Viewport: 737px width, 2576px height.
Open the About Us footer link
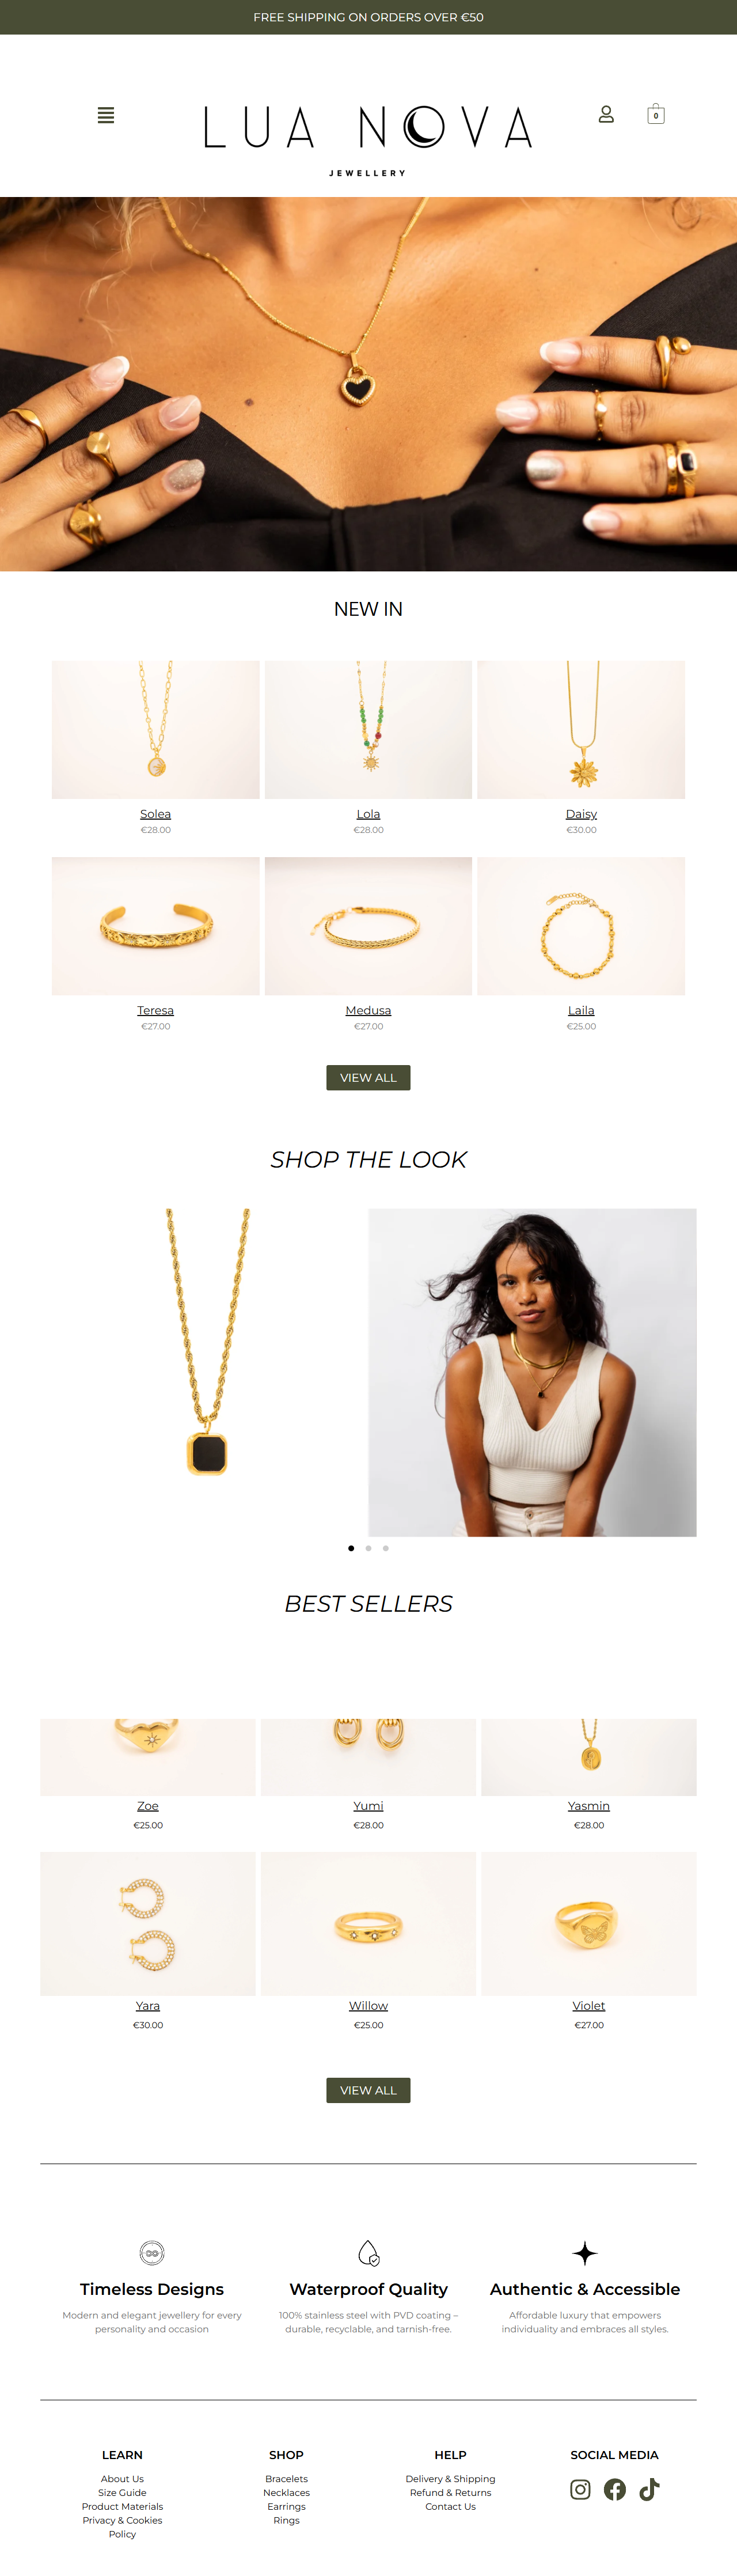click(x=122, y=2479)
